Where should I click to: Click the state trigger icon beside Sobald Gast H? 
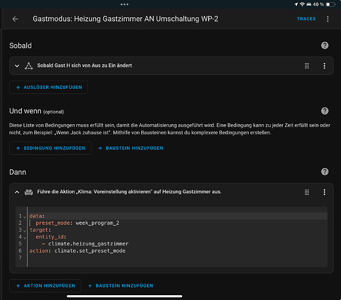click(28, 66)
